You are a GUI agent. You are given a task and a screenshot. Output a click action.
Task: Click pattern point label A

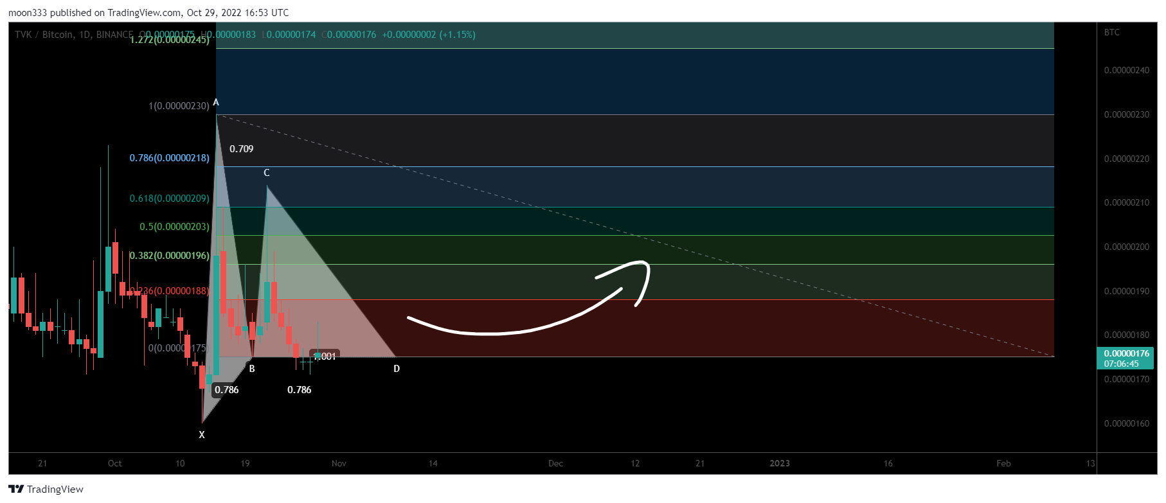tap(216, 102)
